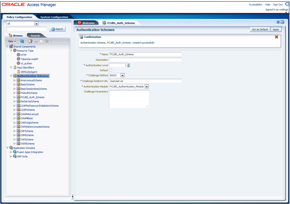Click the Search button
Screen dimensions: 290x204
click(57, 29)
